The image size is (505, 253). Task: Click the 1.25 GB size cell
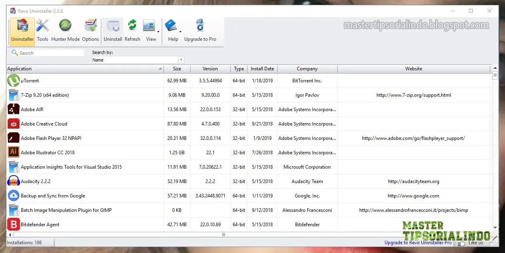pyautogui.click(x=177, y=153)
